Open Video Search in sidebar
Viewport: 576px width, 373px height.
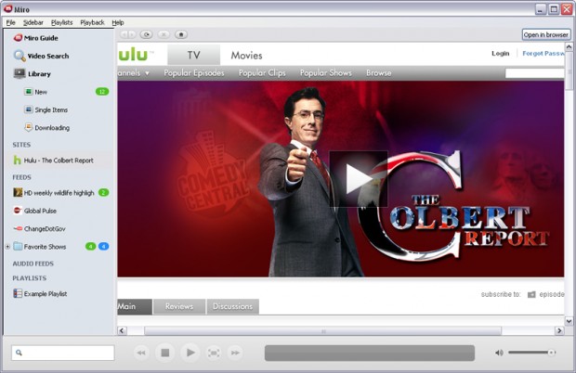point(41,56)
